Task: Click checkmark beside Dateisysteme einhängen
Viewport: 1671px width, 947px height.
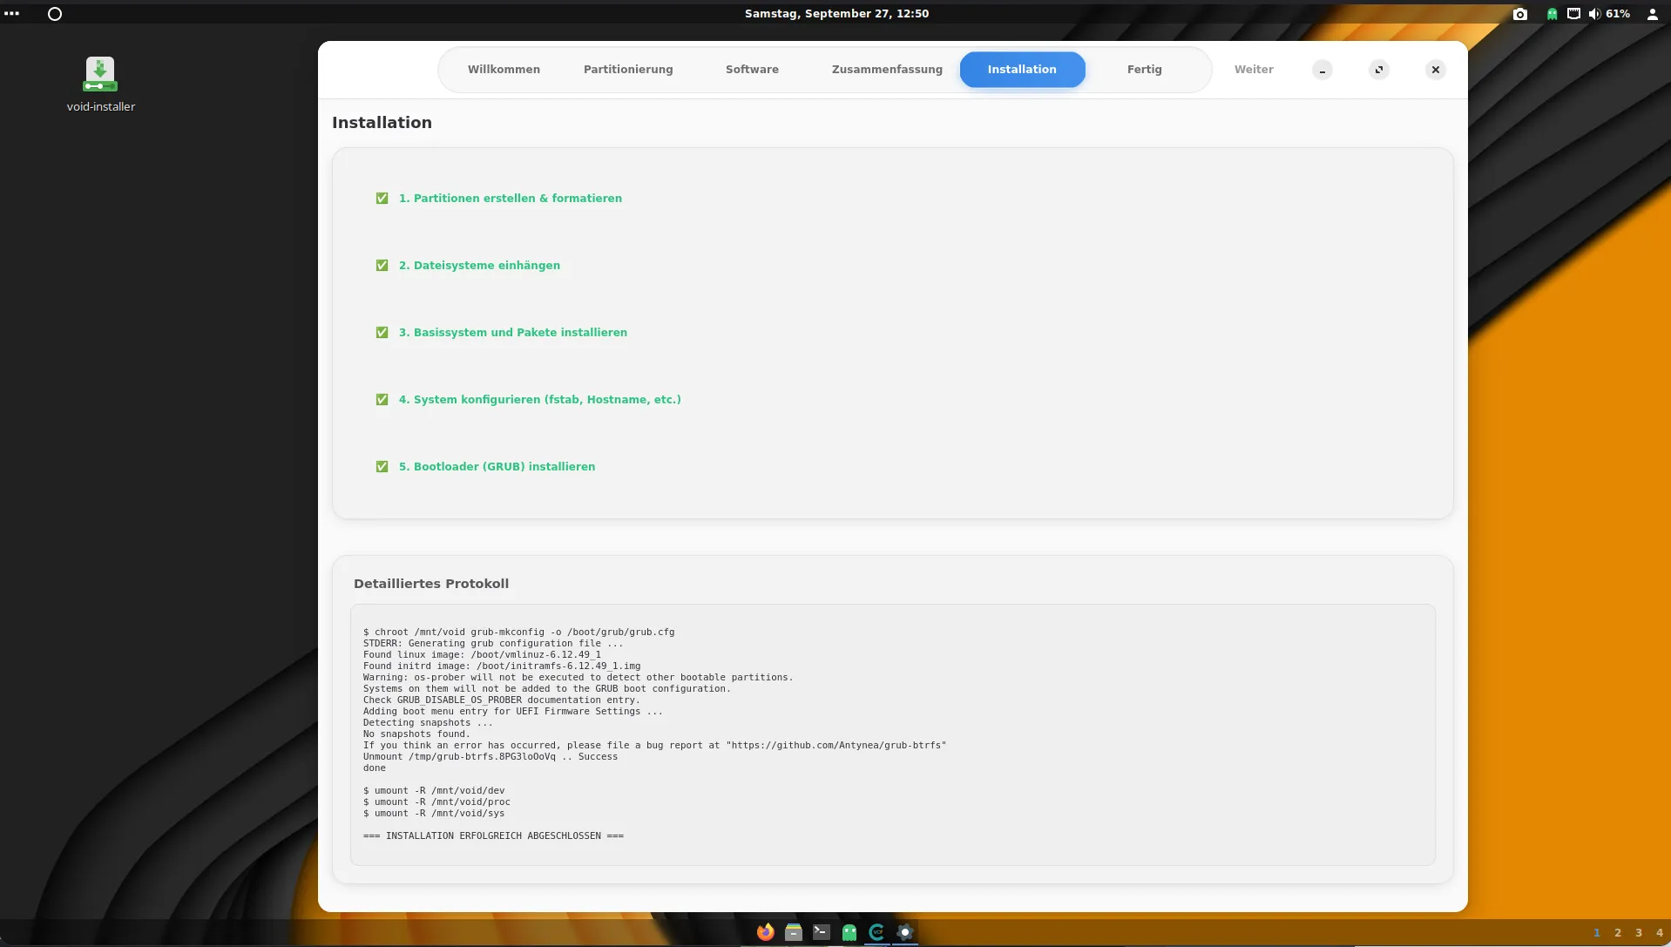Action: click(382, 266)
